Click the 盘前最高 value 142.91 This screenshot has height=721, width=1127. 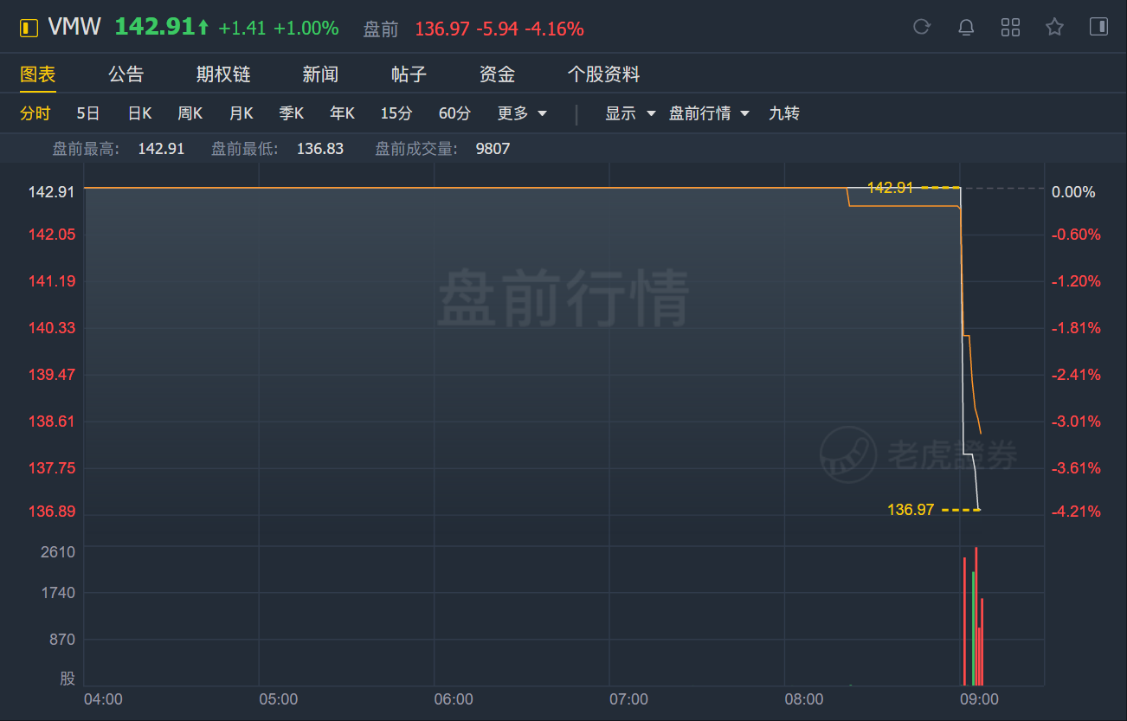161,149
